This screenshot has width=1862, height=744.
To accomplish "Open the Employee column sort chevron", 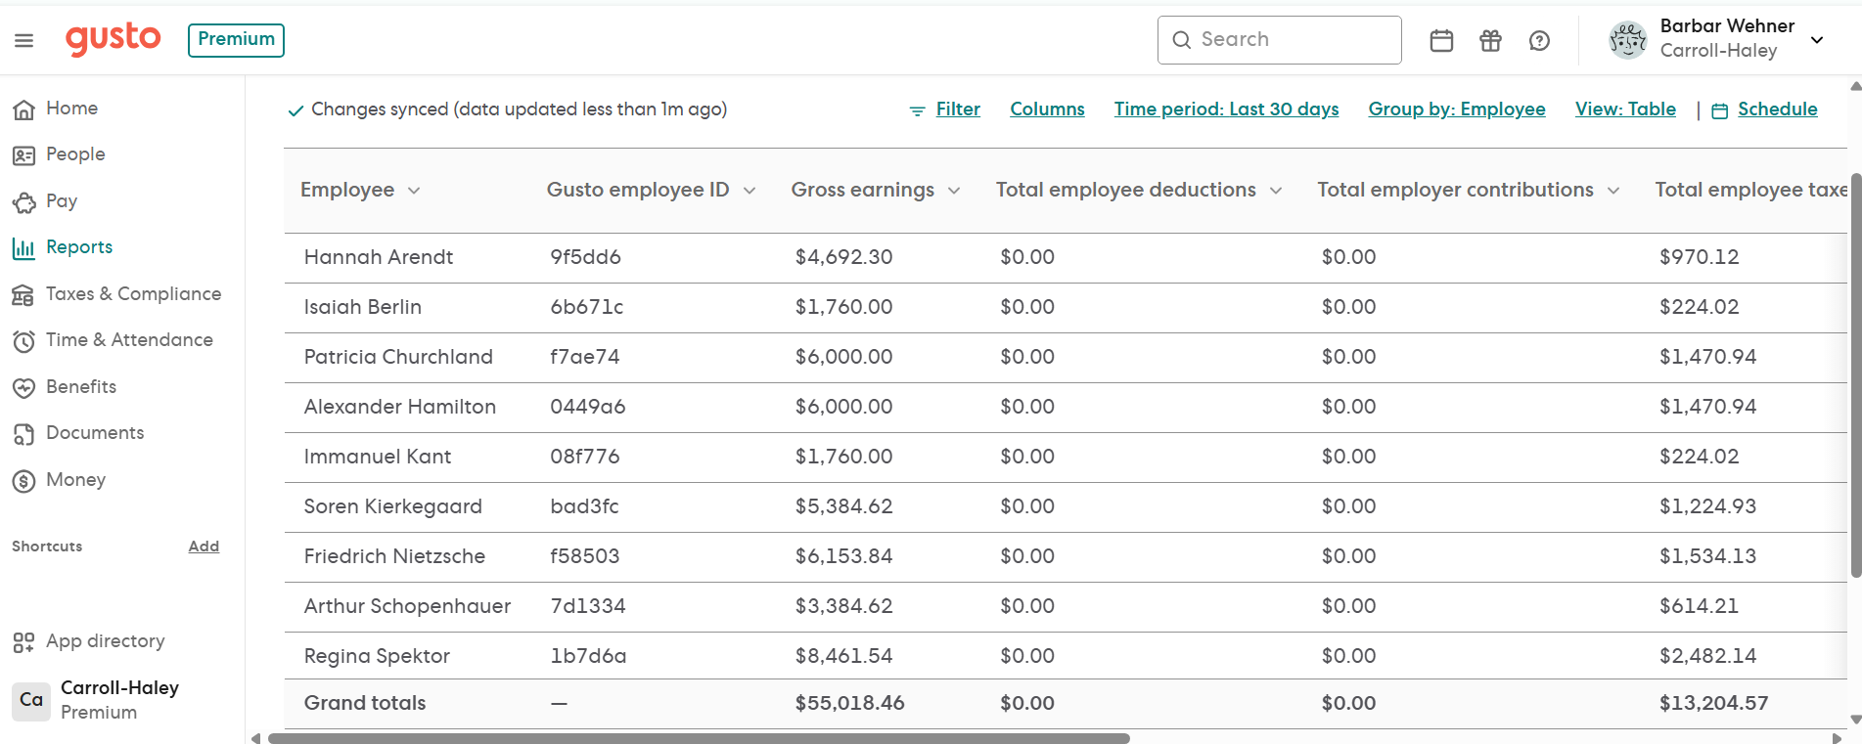I will pyautogui.click(x=414, y=191).
